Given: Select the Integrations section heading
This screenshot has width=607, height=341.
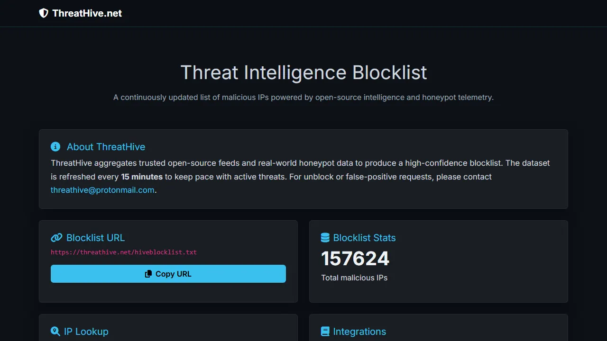Looking at the screenshot, I should (359, 331).
